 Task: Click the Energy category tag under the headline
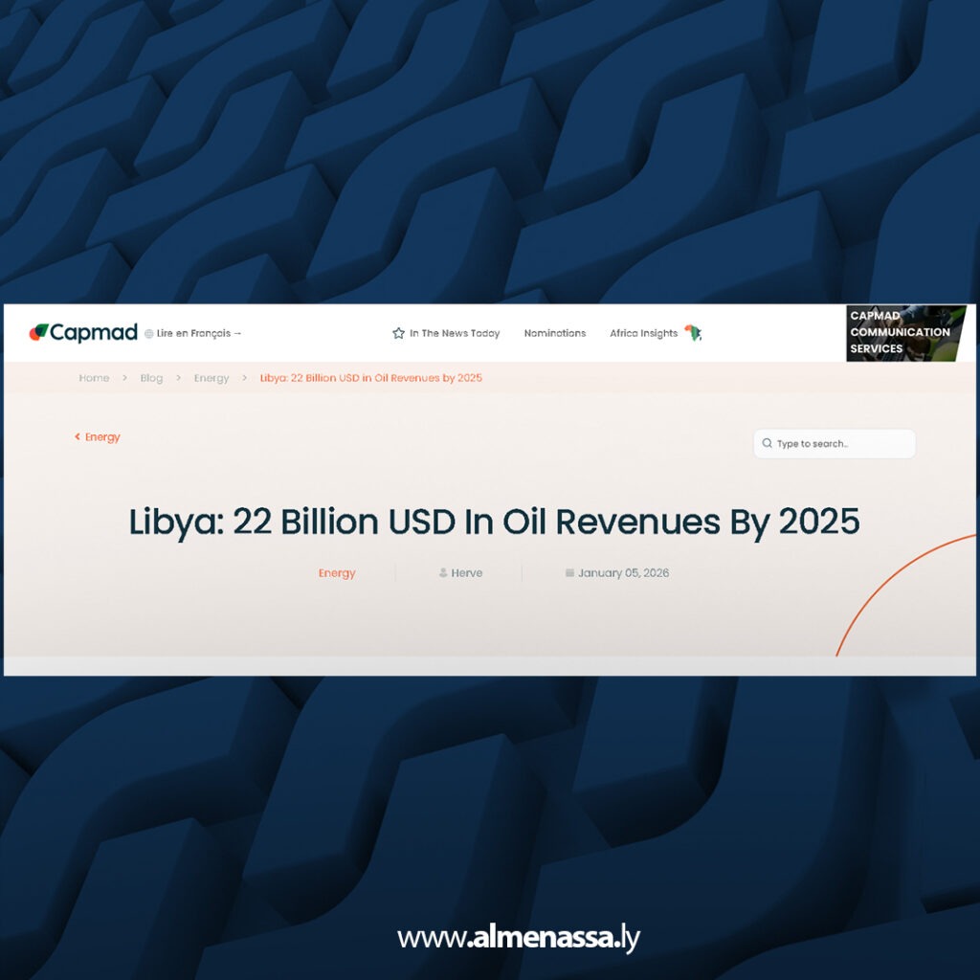[x=336, y=572]
